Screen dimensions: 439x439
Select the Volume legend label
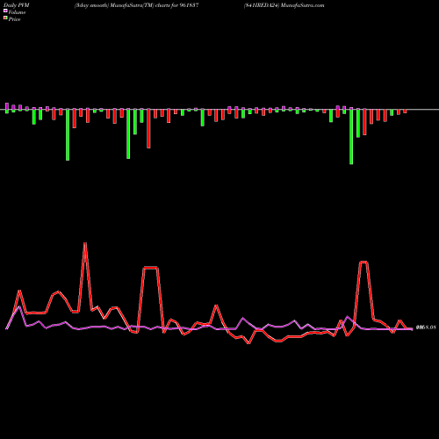coord(17,12)
